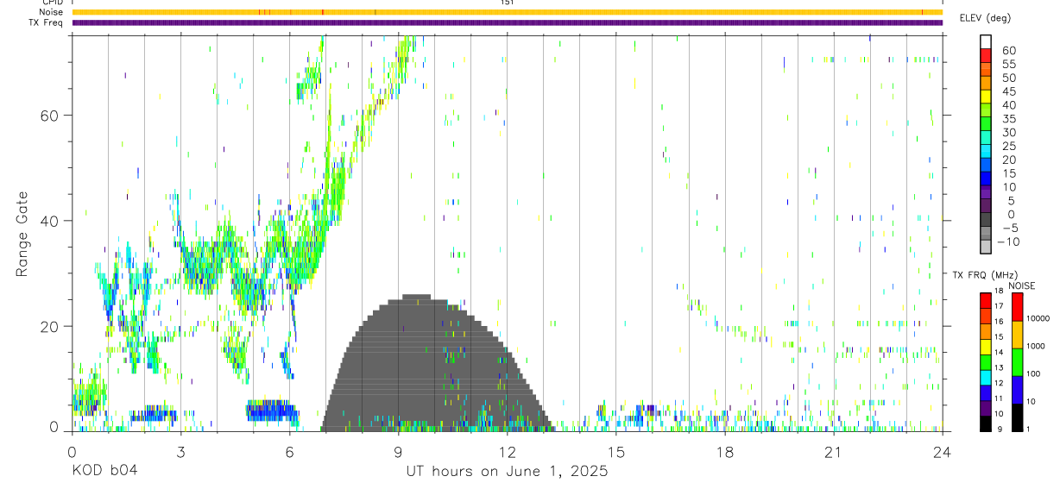The height and width of the screenshot is (489, 1060).
Task: Select the "100" noise scale label
Action: [1034, 373]
